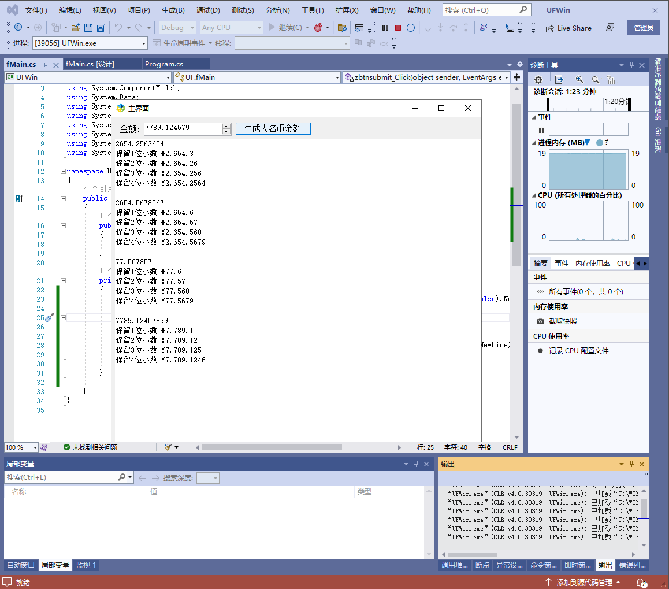Pin the Diagnostic Tools panel
669x589 pixels.
coord(631,65)
